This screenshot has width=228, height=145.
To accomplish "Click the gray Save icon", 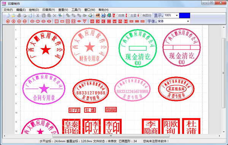I will click(x=19, y=16).
